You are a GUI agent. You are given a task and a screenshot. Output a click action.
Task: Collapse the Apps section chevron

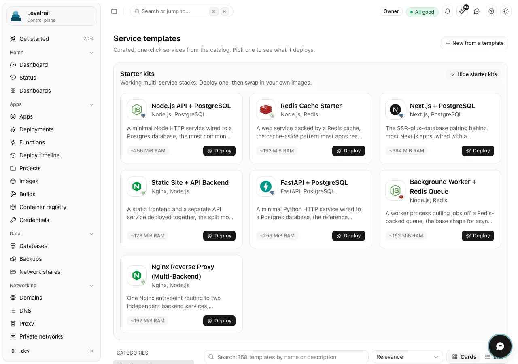(x=91, y=104)
